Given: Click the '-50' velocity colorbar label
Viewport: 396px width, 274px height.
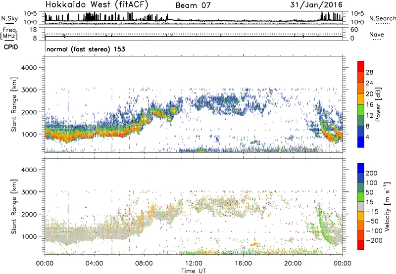Looking at the screenshot, I should pyautogui.click(x=372, y=221).
